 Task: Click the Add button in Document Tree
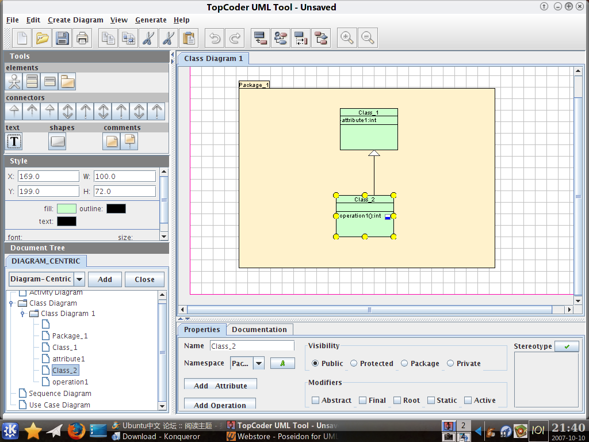(105, 279)
